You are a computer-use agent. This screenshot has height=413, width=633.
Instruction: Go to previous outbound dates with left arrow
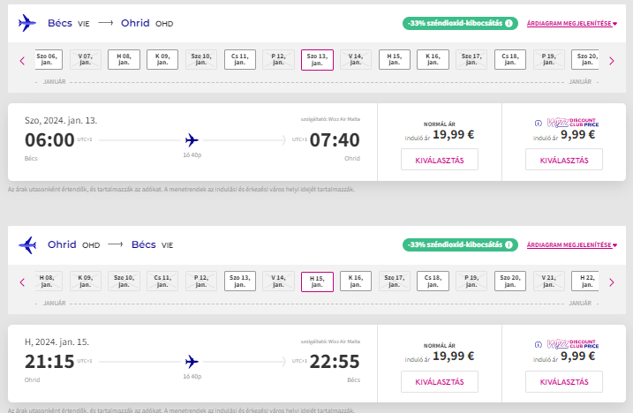coord(22,60)
